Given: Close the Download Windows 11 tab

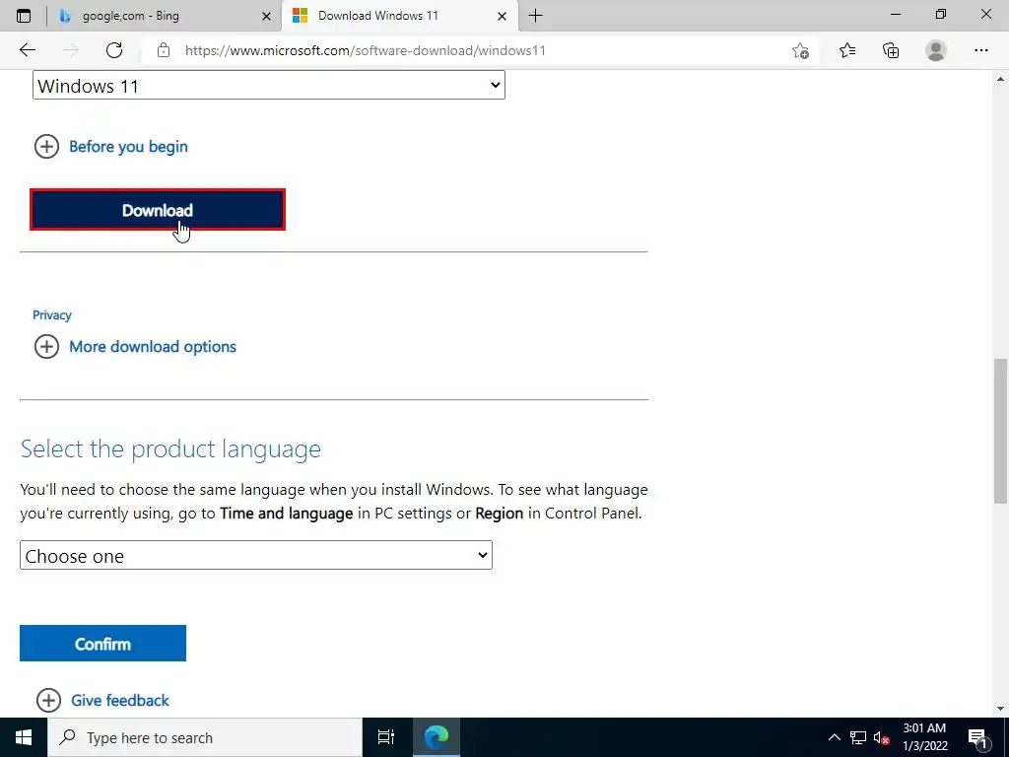Looking at the screenshot, I should 502,16.
